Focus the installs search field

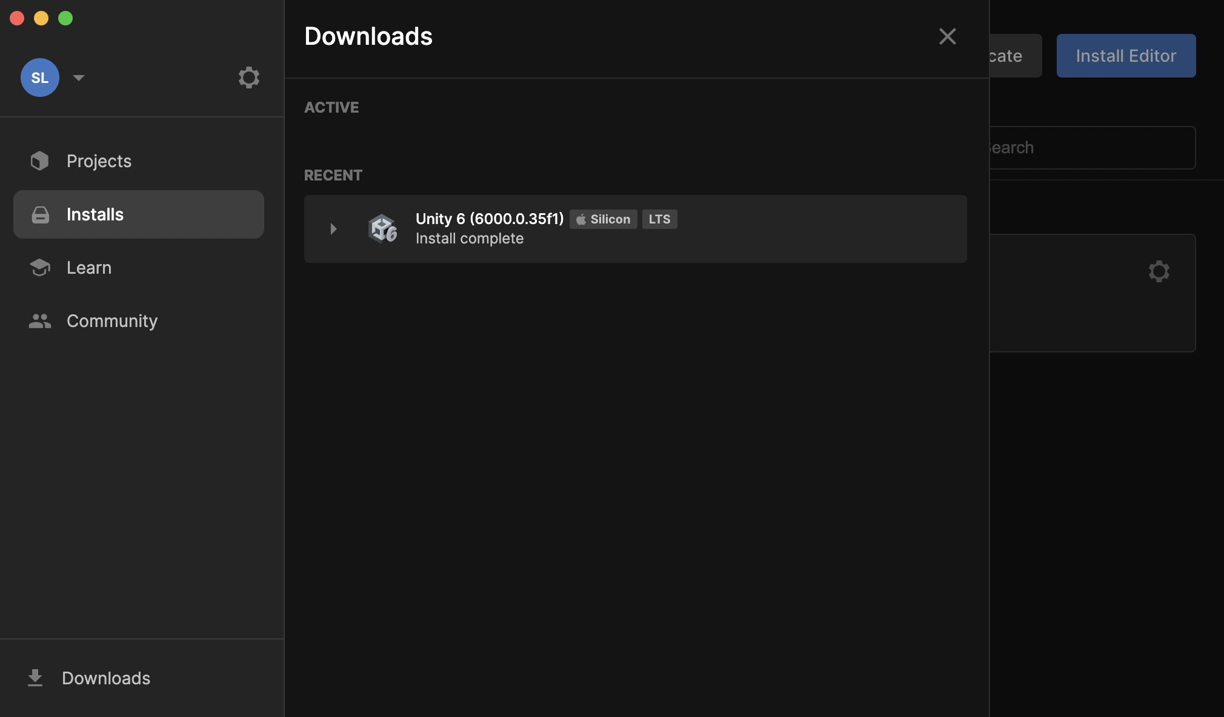[x=1093, y=148]
